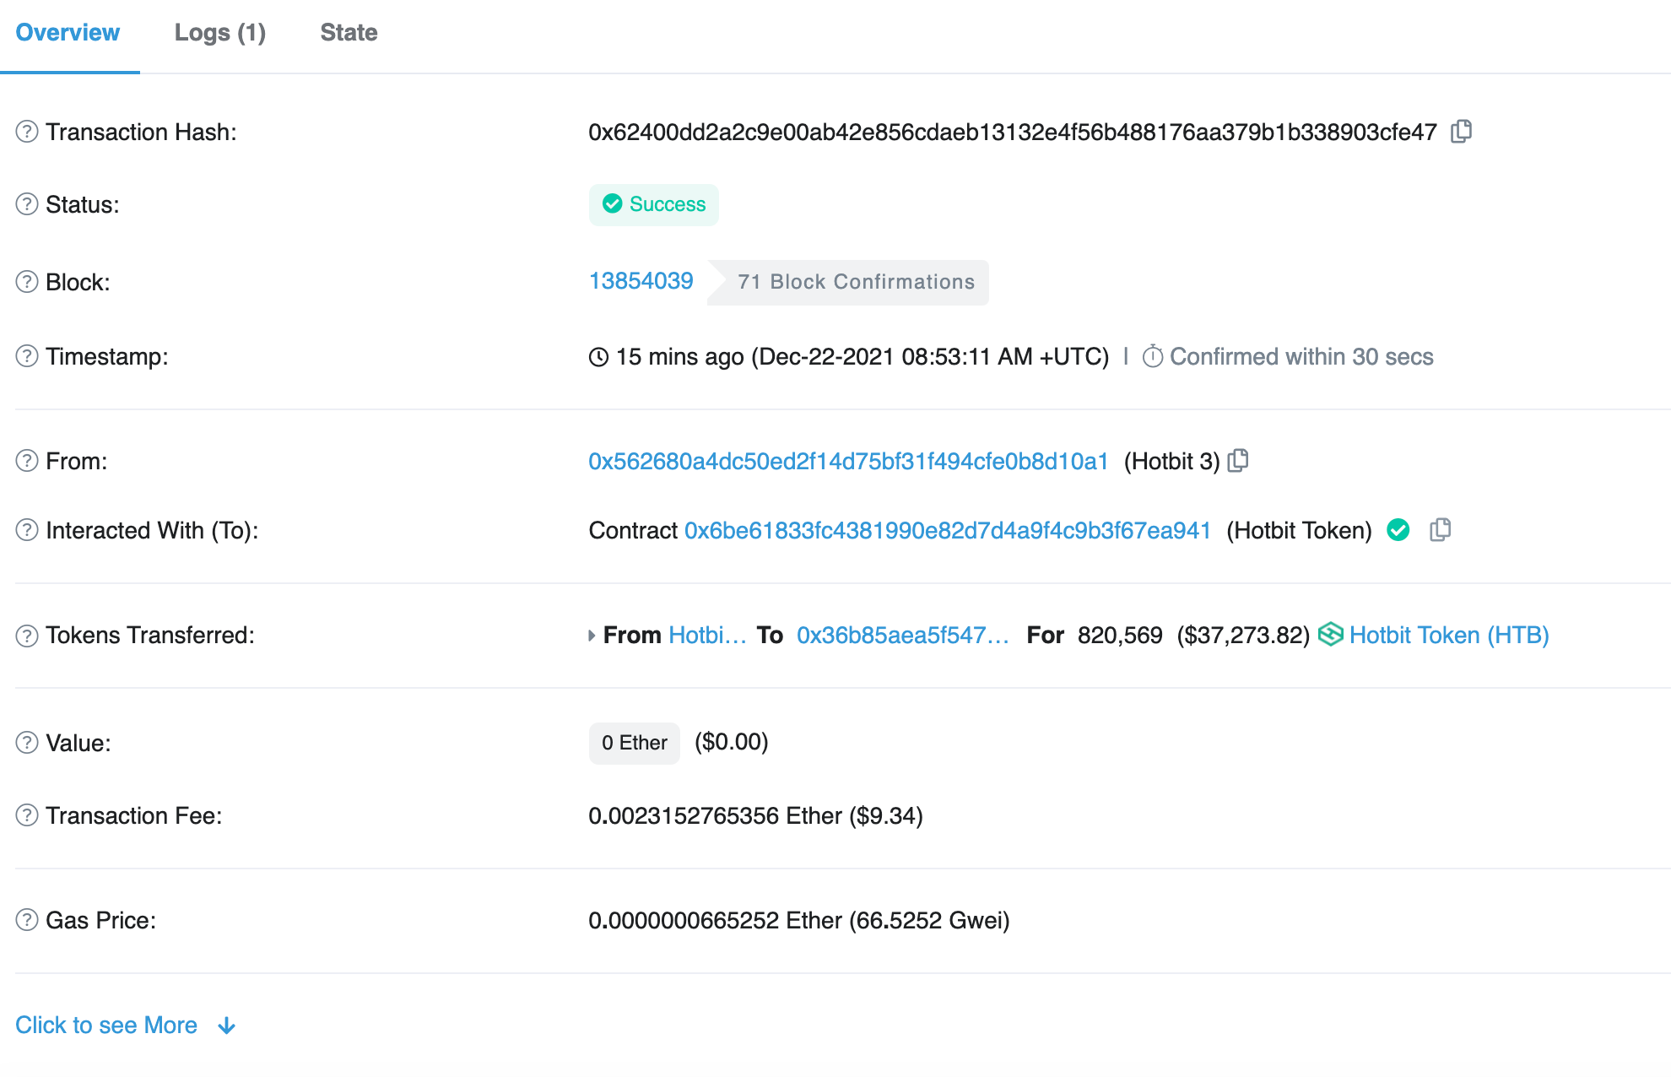The width and height of the screenshot is (1671, 1077).
Task: Click the Transaction Fee help icon
Action: tap(27, 815)
